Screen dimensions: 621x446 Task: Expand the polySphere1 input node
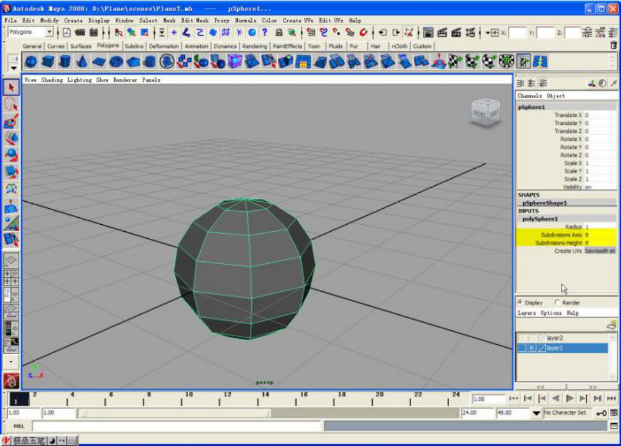540,219
